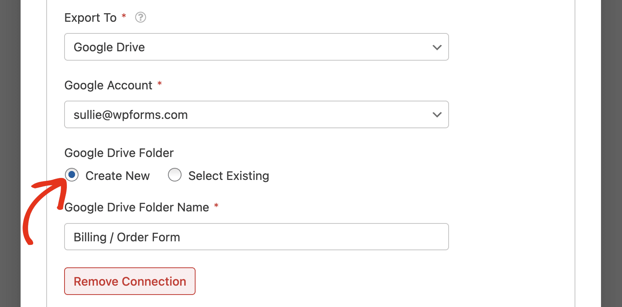
Task: Click the Export To field label
Action: (91, 18)
